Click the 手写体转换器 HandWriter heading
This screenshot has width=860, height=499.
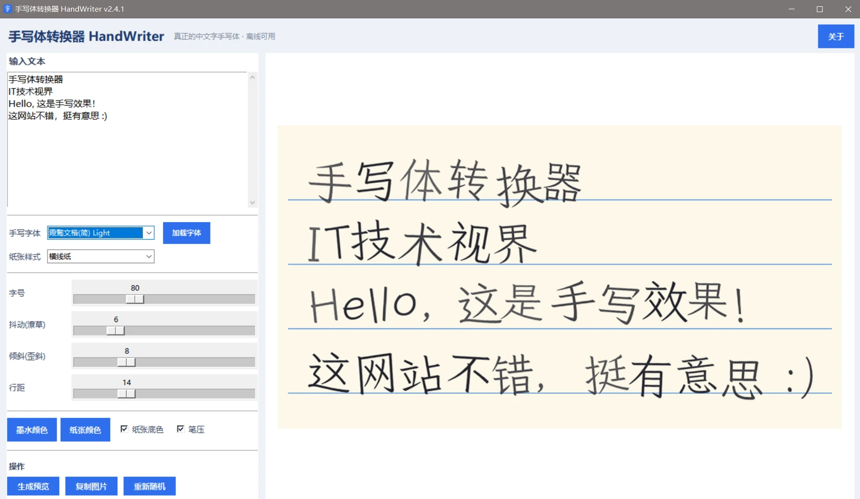86,36
